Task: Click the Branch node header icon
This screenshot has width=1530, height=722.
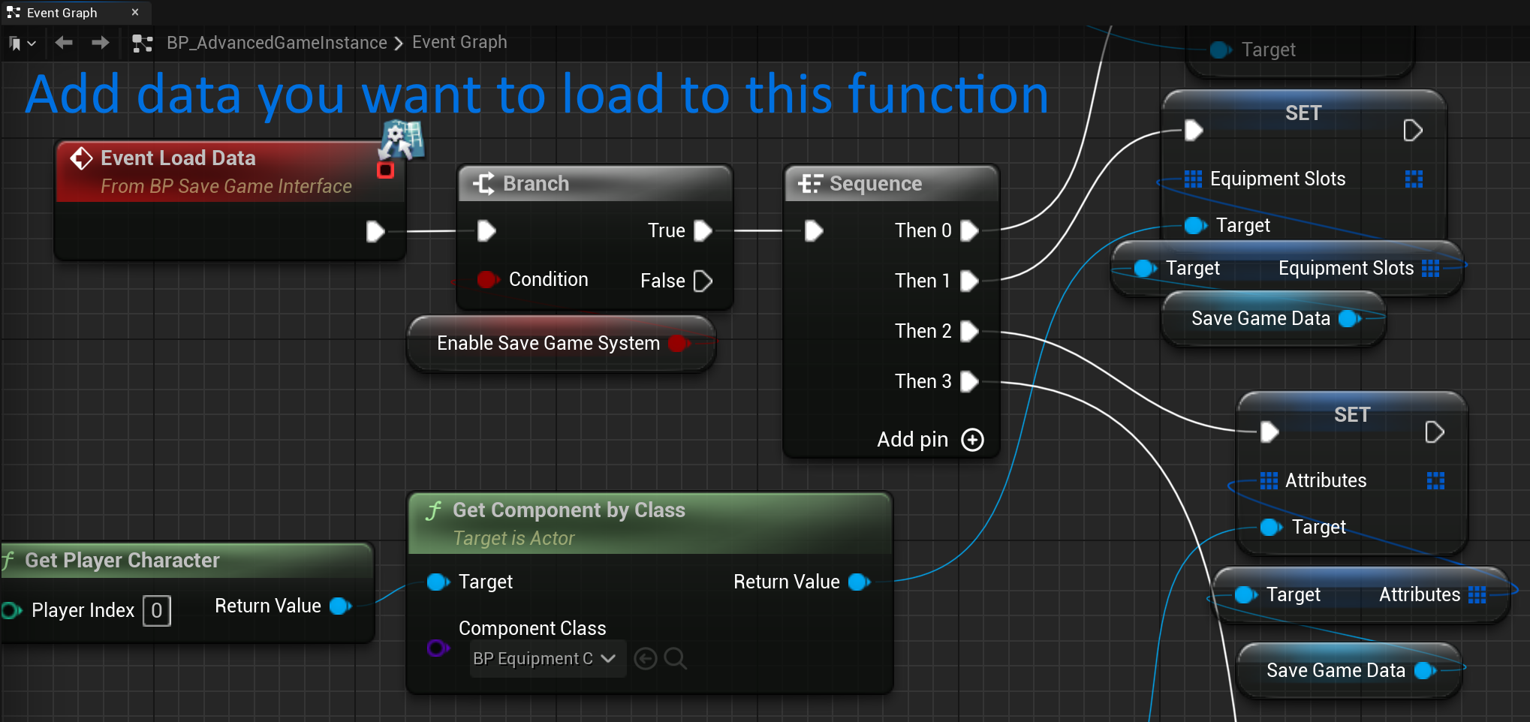Action: click(x=483, y=184)
